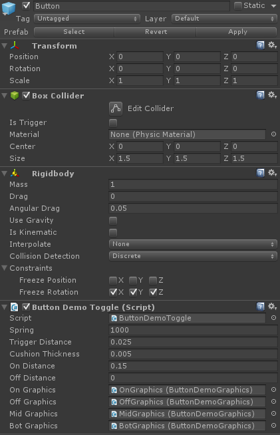Open Rigidbody help icon
The height and width of the screenshot is (435, 280).
click(x=260, y=173)
